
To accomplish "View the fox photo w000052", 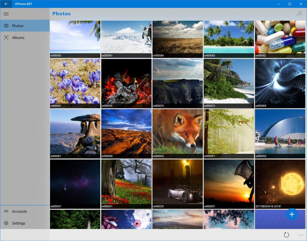I will tap(177, 133).
